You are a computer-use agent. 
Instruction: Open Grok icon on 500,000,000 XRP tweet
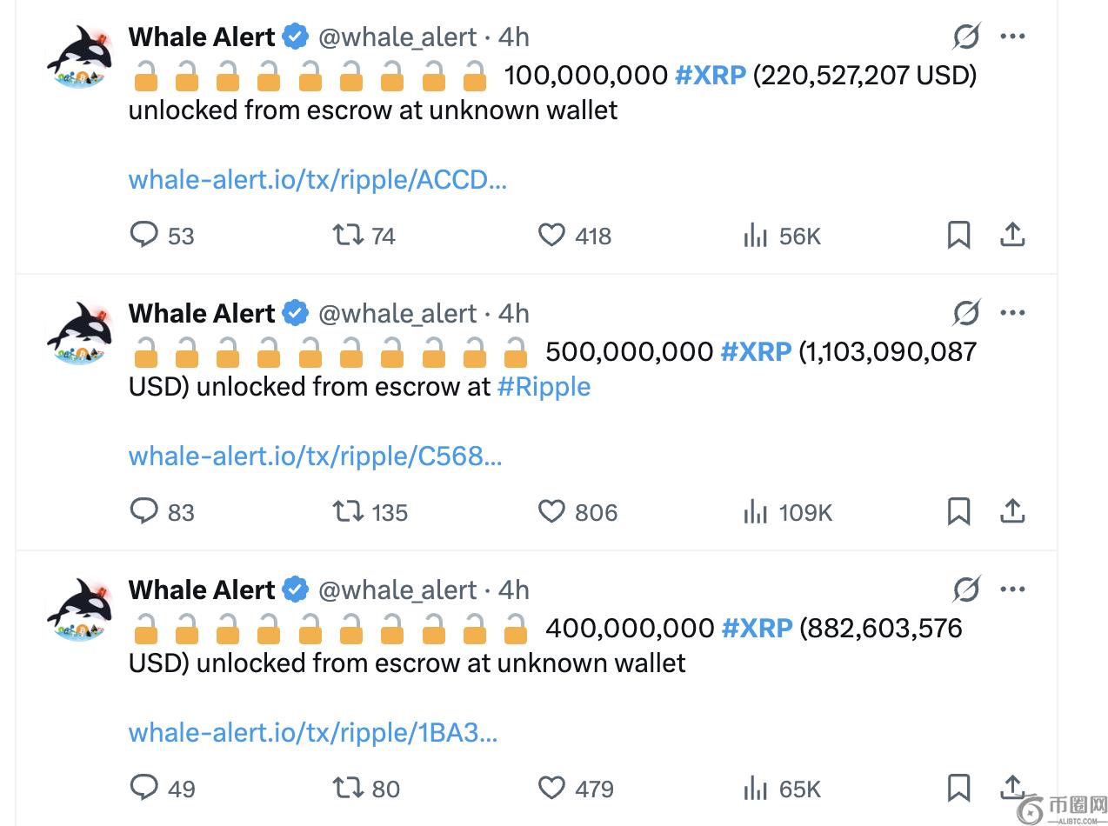(966, 313)
